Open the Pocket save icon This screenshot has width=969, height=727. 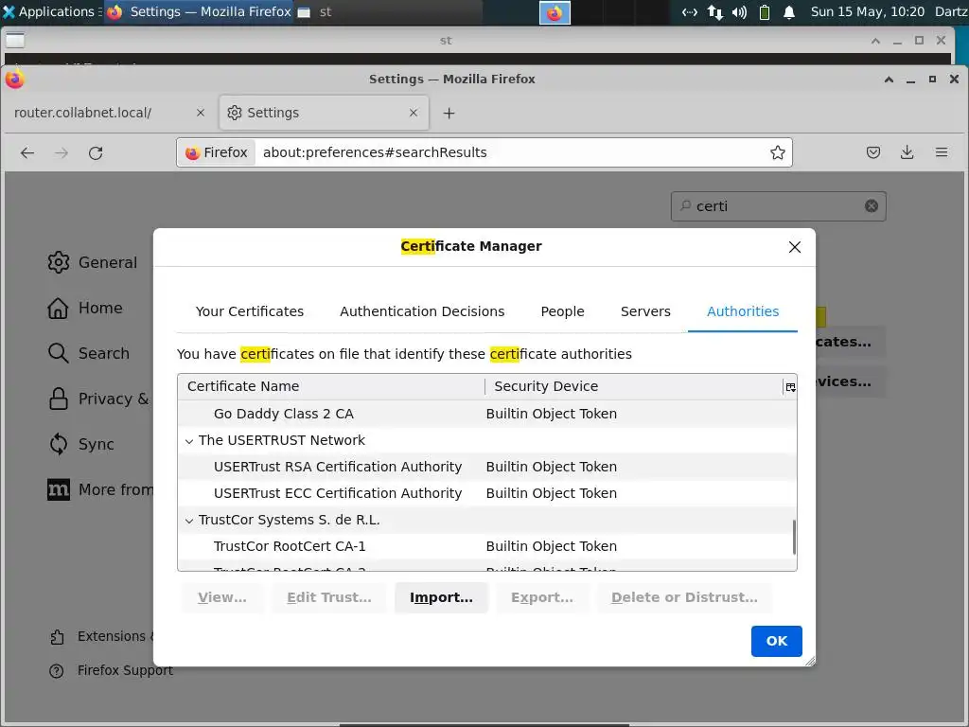[873, 152]
